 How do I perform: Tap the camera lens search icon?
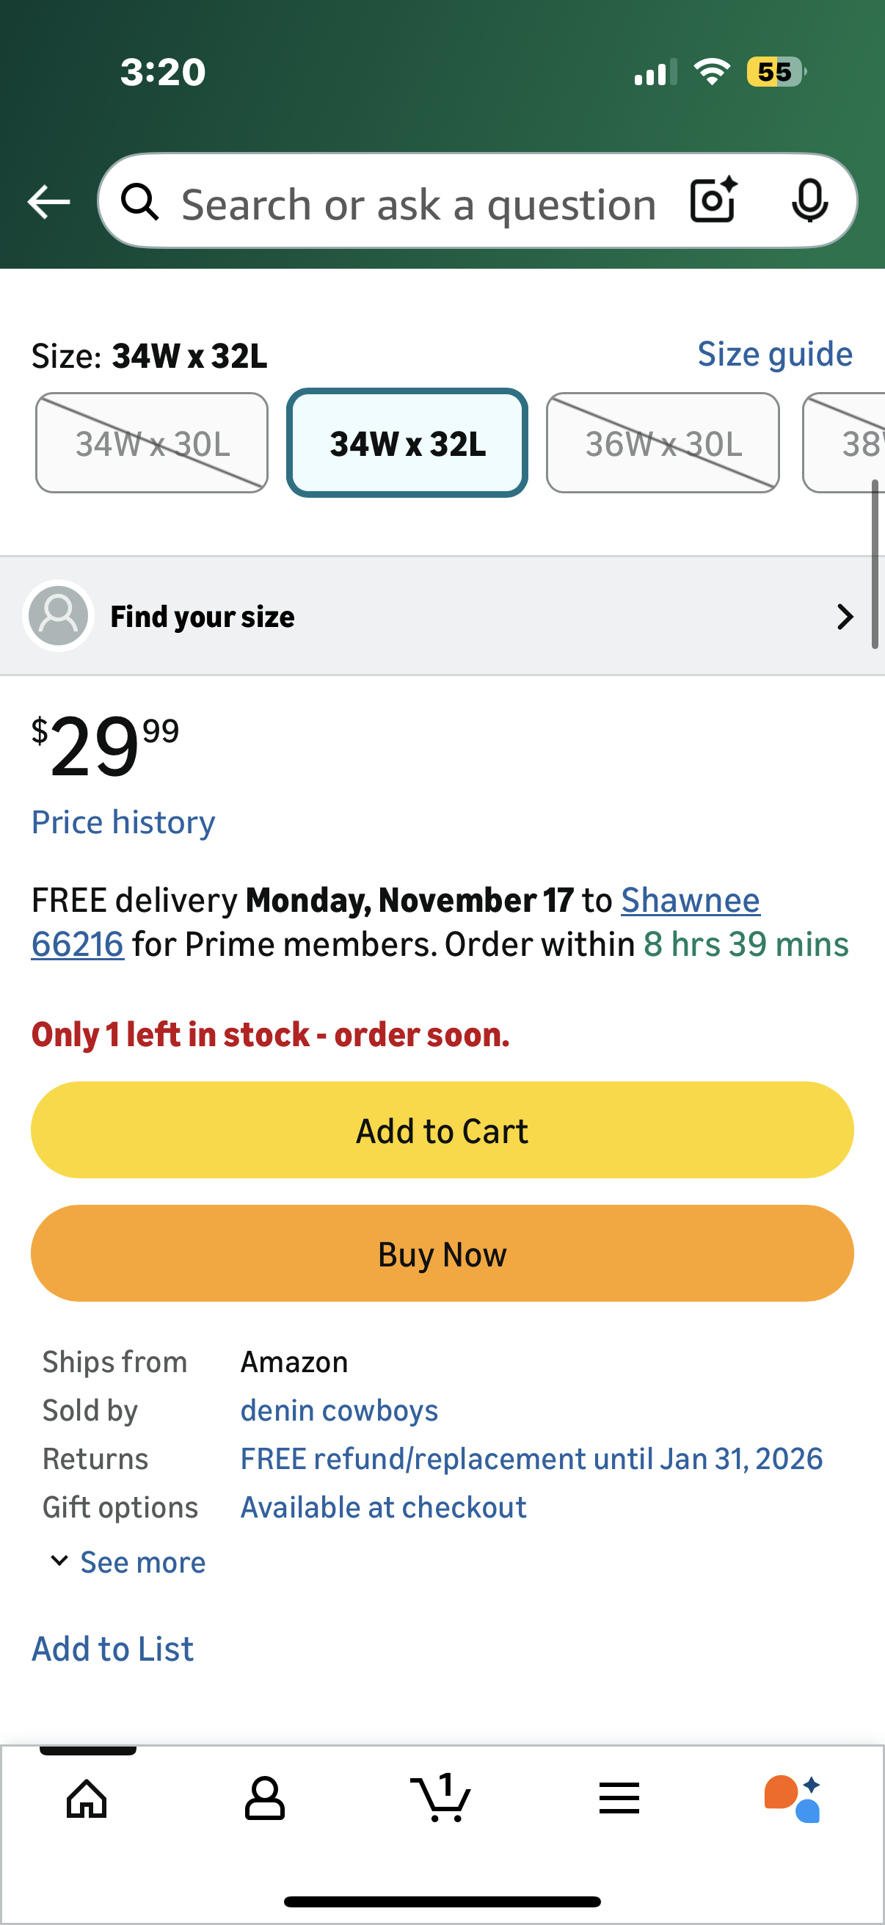click(713, 201)
